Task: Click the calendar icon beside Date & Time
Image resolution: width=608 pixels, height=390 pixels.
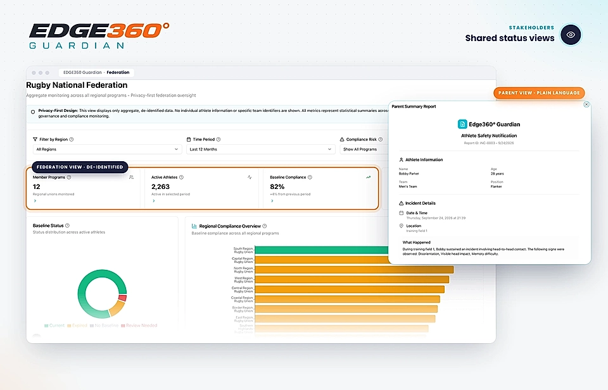Action: [x=402, y=213]
